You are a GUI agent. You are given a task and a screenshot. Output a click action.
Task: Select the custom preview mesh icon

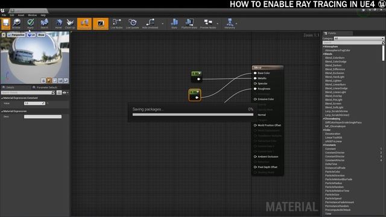point(66,80)
